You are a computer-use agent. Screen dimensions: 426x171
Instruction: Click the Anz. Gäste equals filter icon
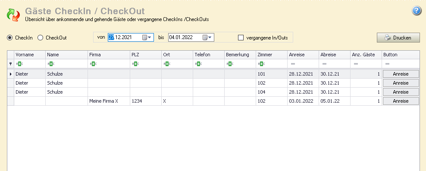pyautogui.click(x=356, y=64)
